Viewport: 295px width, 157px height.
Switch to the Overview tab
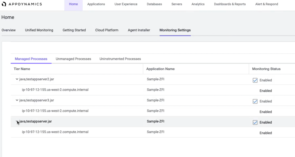click(9, 30)
